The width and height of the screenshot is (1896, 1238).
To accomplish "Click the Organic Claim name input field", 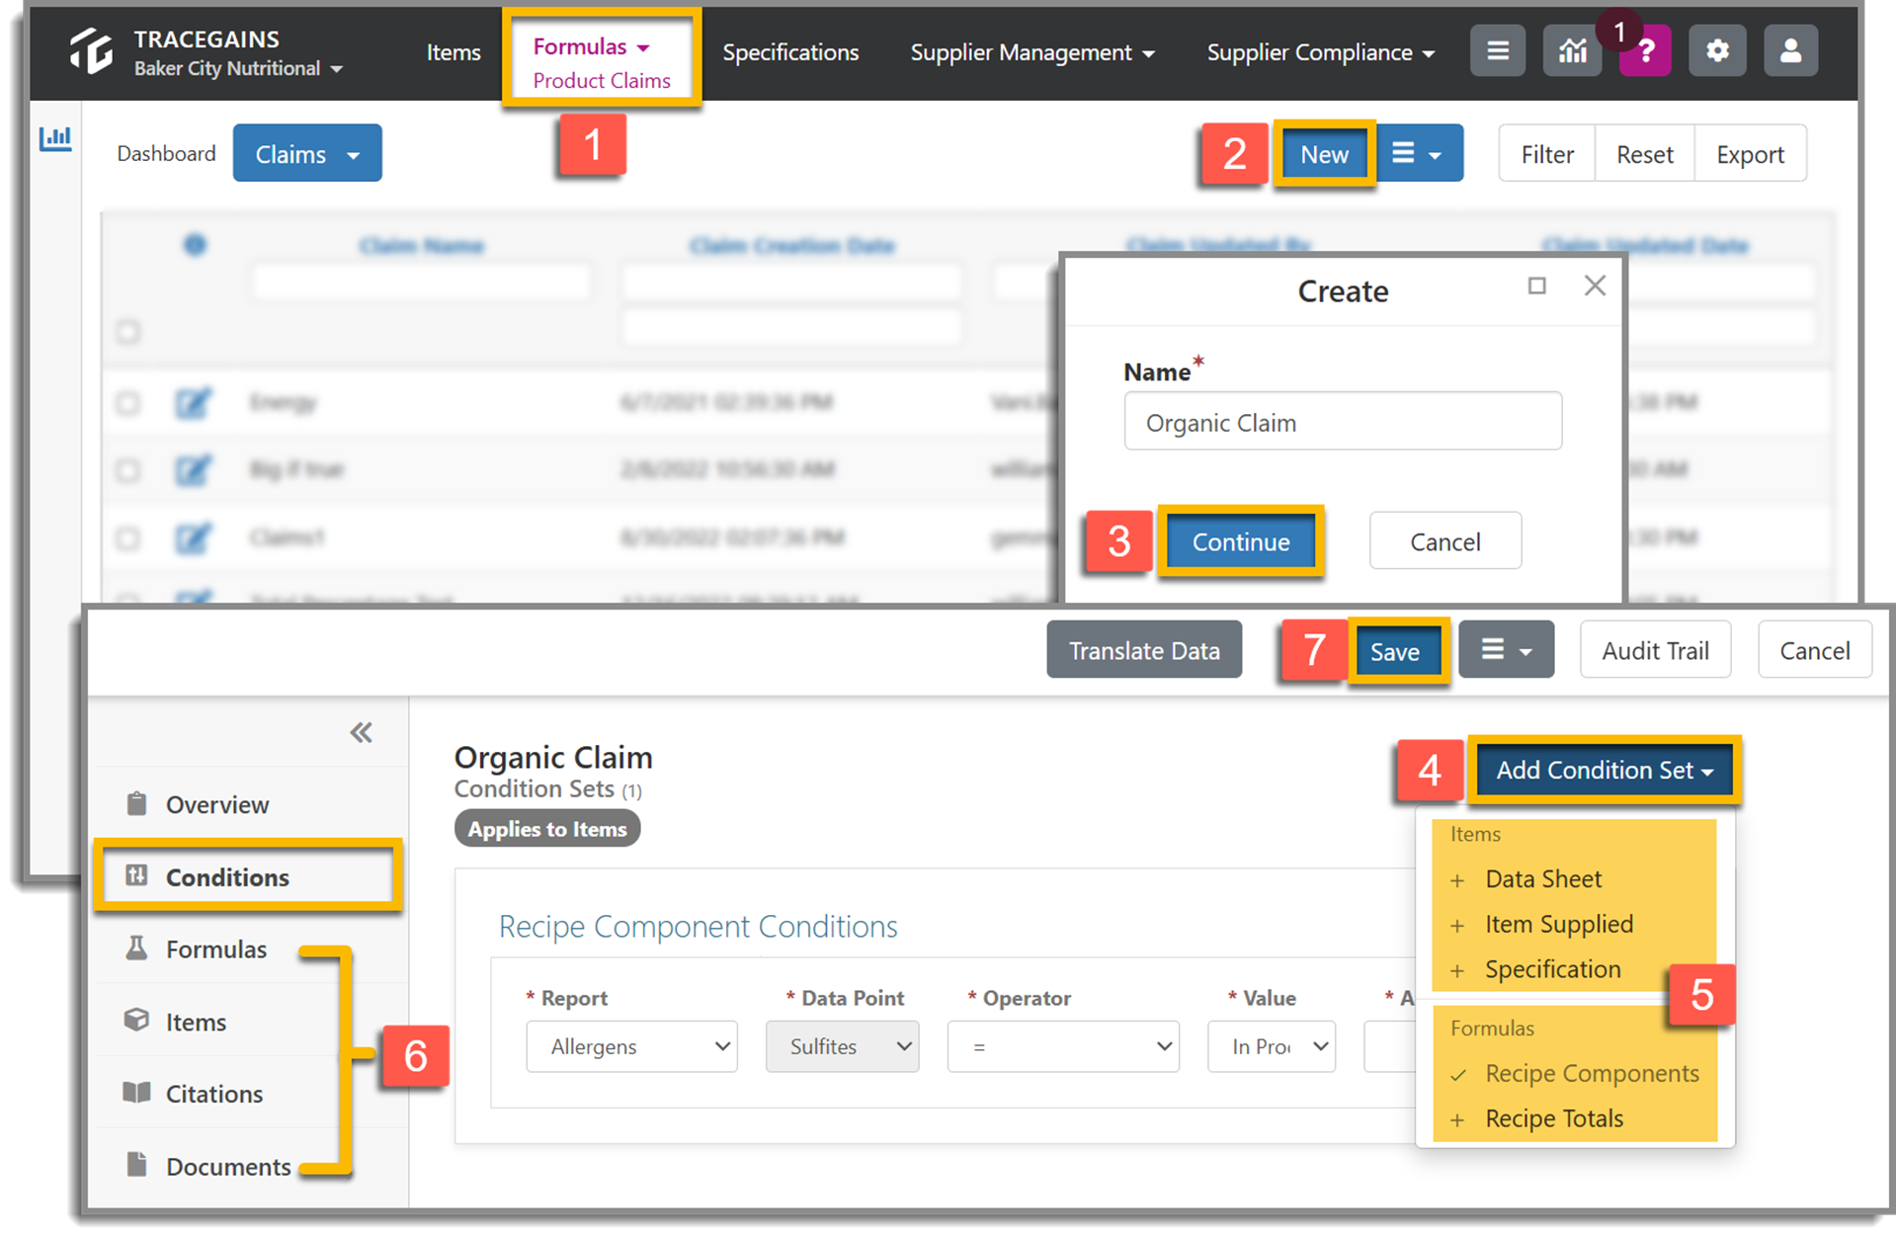I will [1342, 421].
